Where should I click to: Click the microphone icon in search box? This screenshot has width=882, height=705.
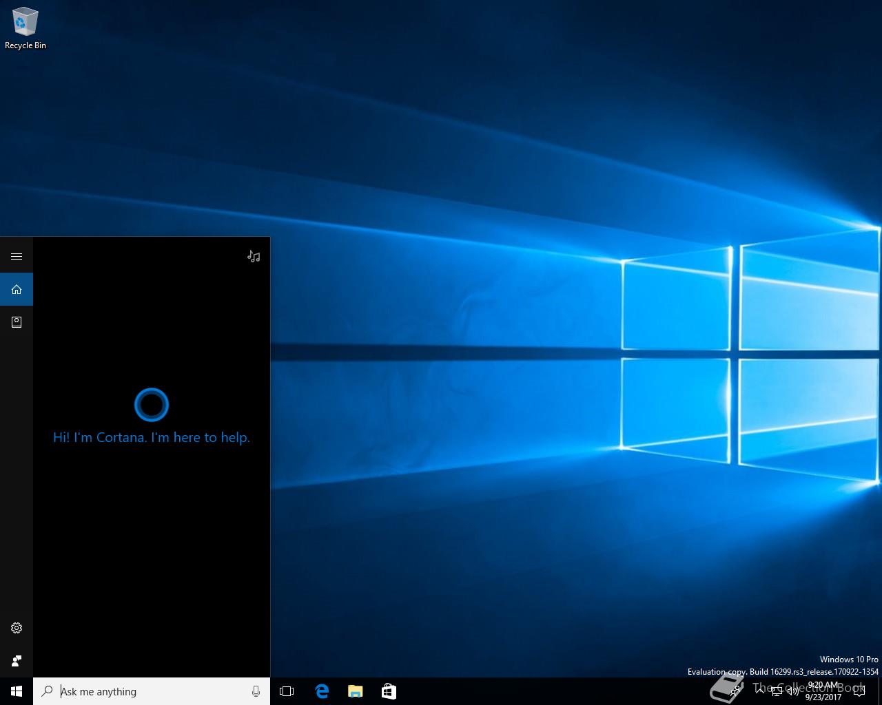tap(256, 691)
